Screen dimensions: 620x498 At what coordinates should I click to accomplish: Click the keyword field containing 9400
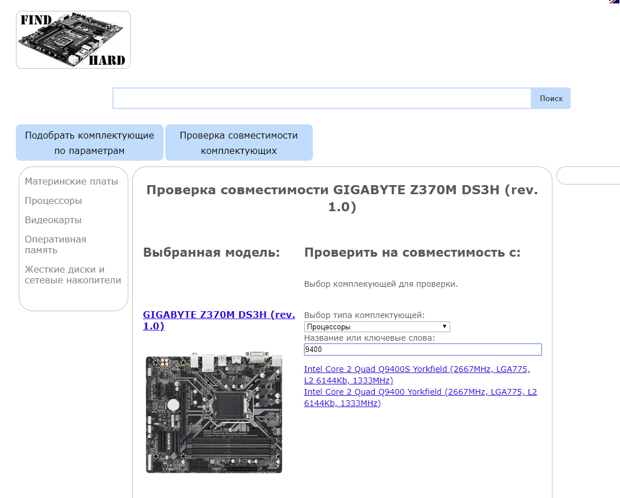(x=422, y=350)
